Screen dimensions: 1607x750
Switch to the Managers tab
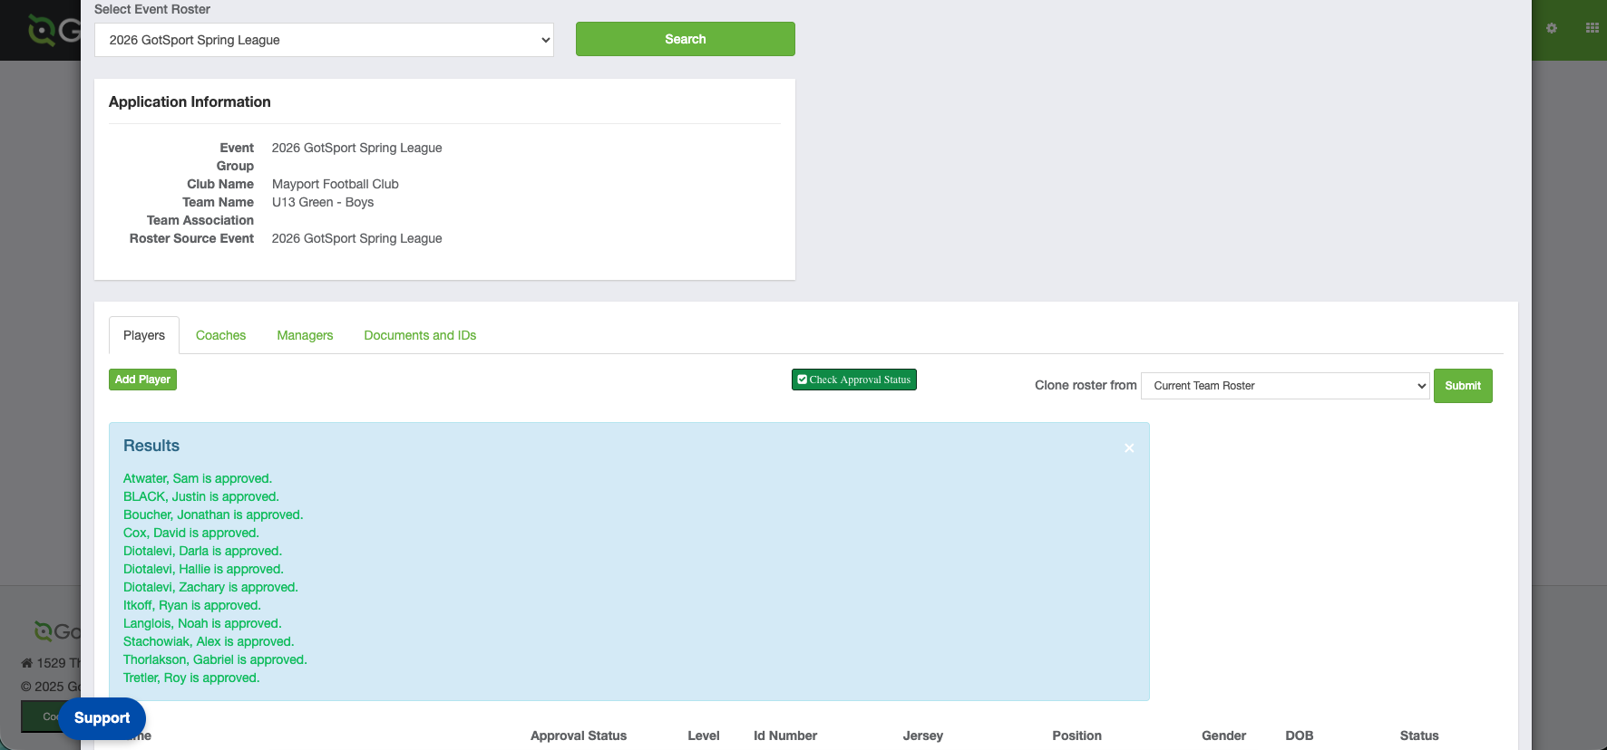click(x=305, y=335)
